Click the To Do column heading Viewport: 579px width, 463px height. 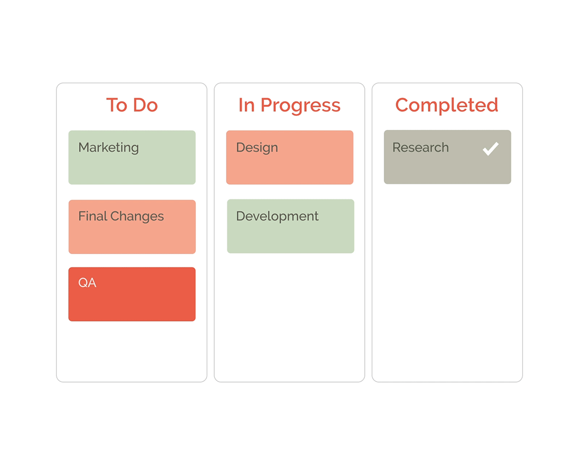(x=132, y=105)
